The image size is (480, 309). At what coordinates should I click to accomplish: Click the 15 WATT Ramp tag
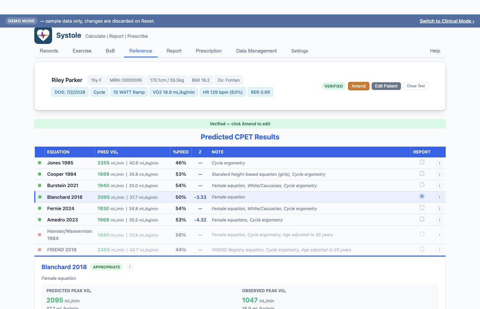click(x=129, y=92)
